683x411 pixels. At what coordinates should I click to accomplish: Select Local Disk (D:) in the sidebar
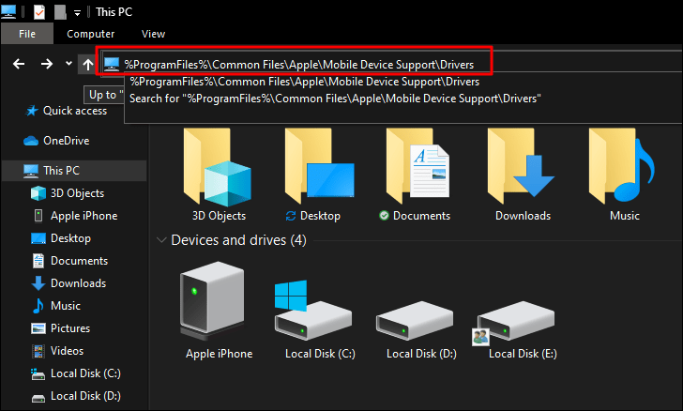[x=85, y=396]
